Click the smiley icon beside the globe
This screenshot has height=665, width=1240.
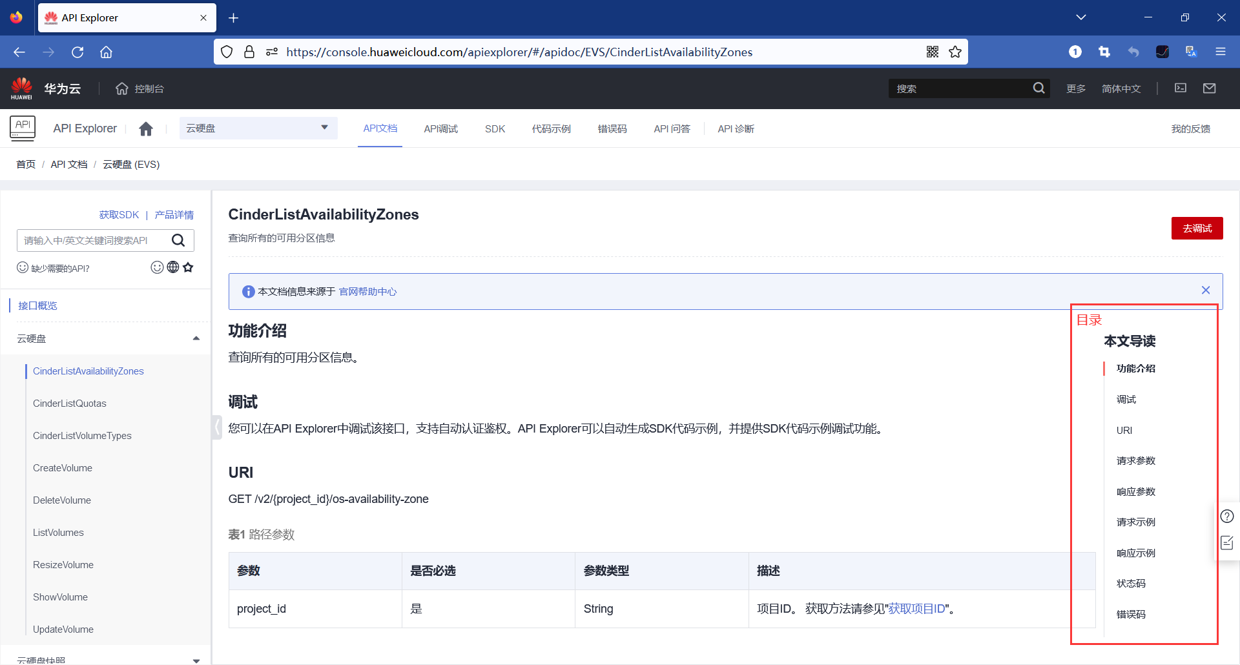(157, 267)
